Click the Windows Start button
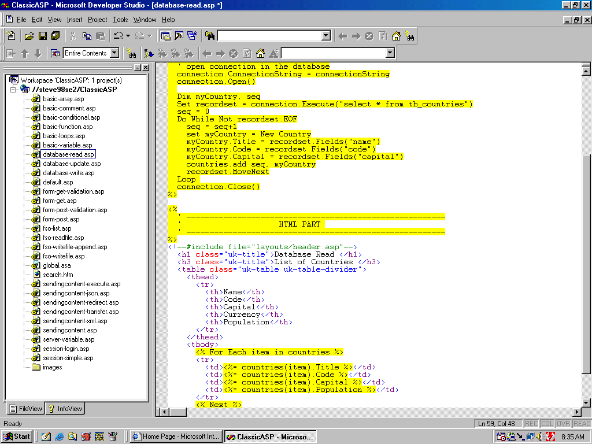 coord(17,436)
